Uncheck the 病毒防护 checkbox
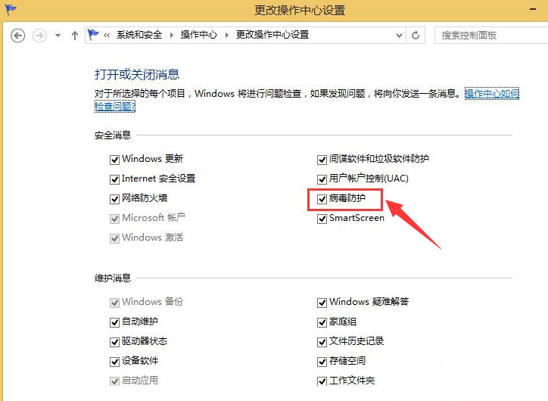 tap(322, 199)
